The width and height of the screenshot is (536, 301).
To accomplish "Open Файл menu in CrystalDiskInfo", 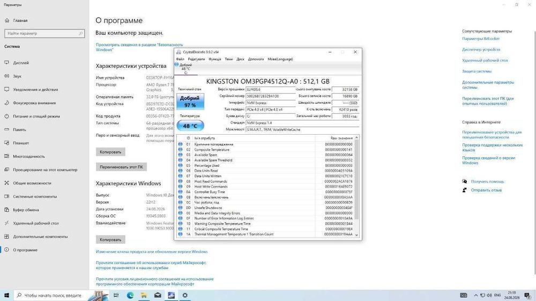I will (x=180, y=59).
